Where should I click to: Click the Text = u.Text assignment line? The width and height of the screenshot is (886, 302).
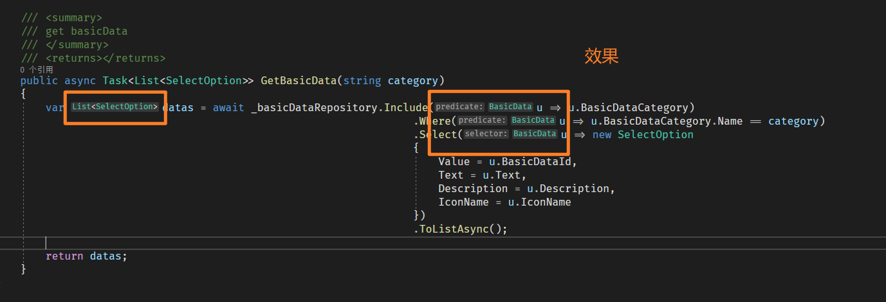(482, 175)
